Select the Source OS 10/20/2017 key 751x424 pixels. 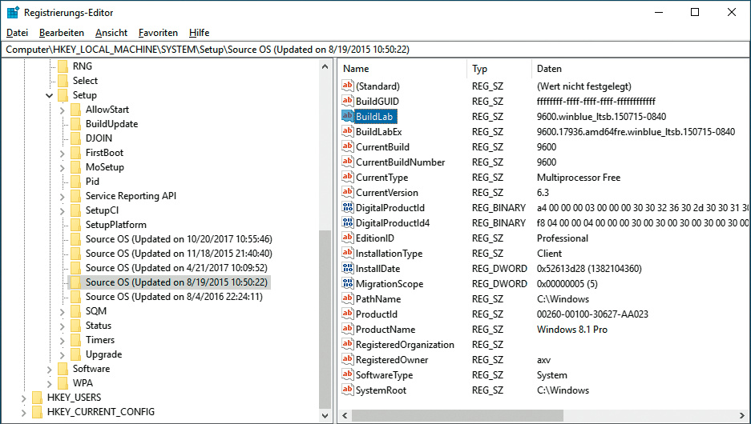pyautogui.click(x=178, y=239)
